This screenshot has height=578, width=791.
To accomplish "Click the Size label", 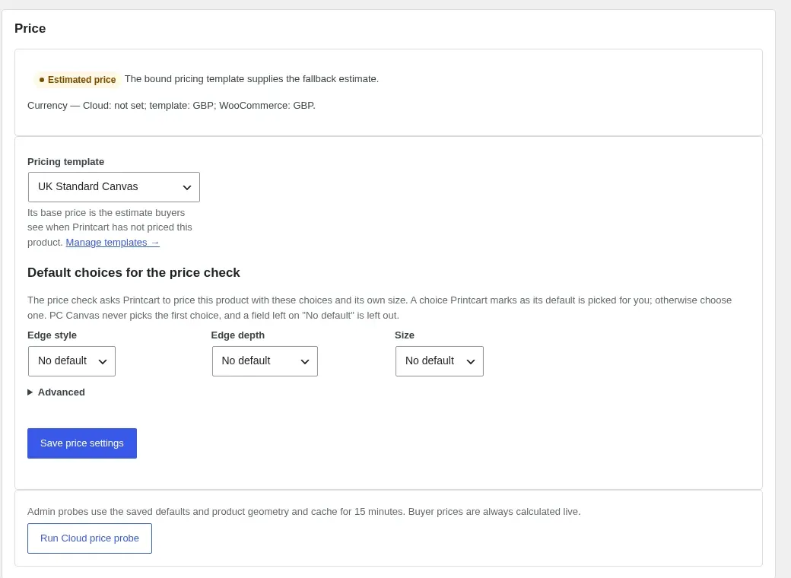I will pos(405,335).
